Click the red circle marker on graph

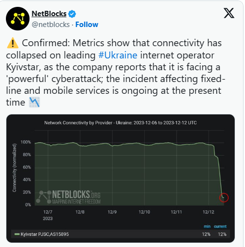tap(224, 197)
